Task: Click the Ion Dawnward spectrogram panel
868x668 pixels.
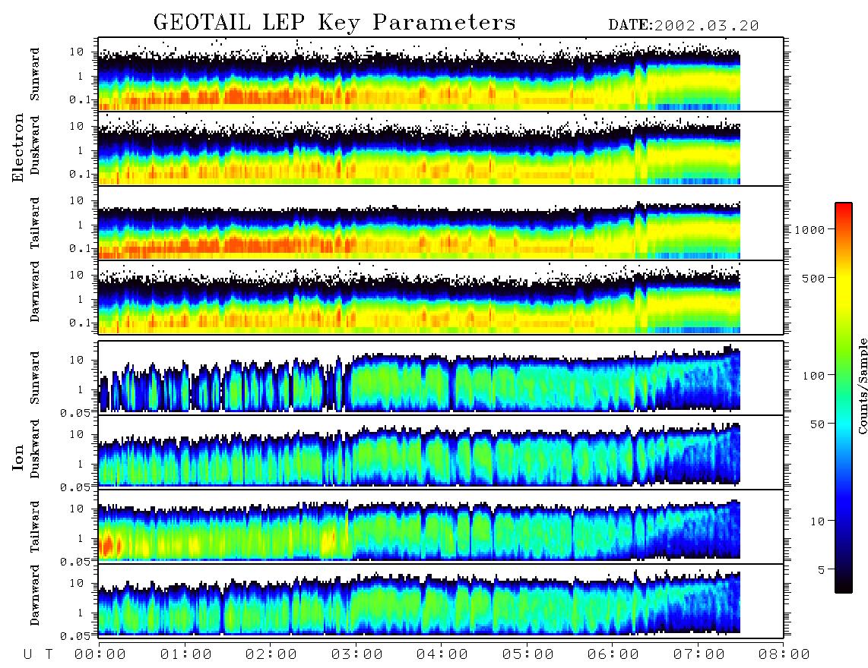Action: [441, 601]
